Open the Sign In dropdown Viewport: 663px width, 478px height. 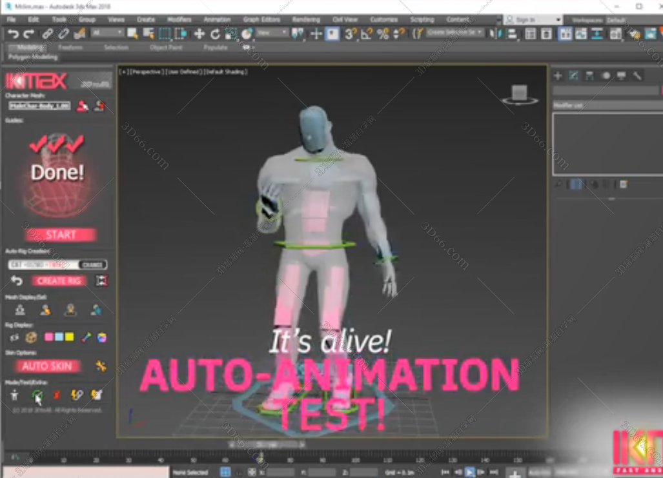tap(534, 19)
